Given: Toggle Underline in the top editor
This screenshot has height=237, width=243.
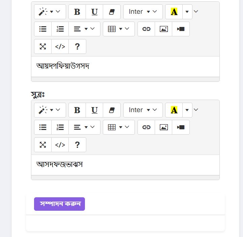Looking at the screenshot, I should point(94,12).
